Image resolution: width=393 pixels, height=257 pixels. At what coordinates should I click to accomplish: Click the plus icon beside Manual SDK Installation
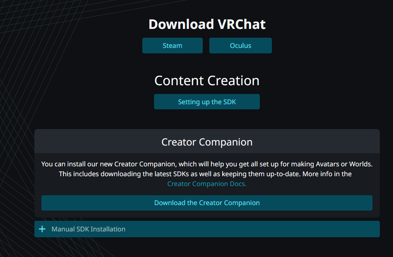[x=42, y=229]
